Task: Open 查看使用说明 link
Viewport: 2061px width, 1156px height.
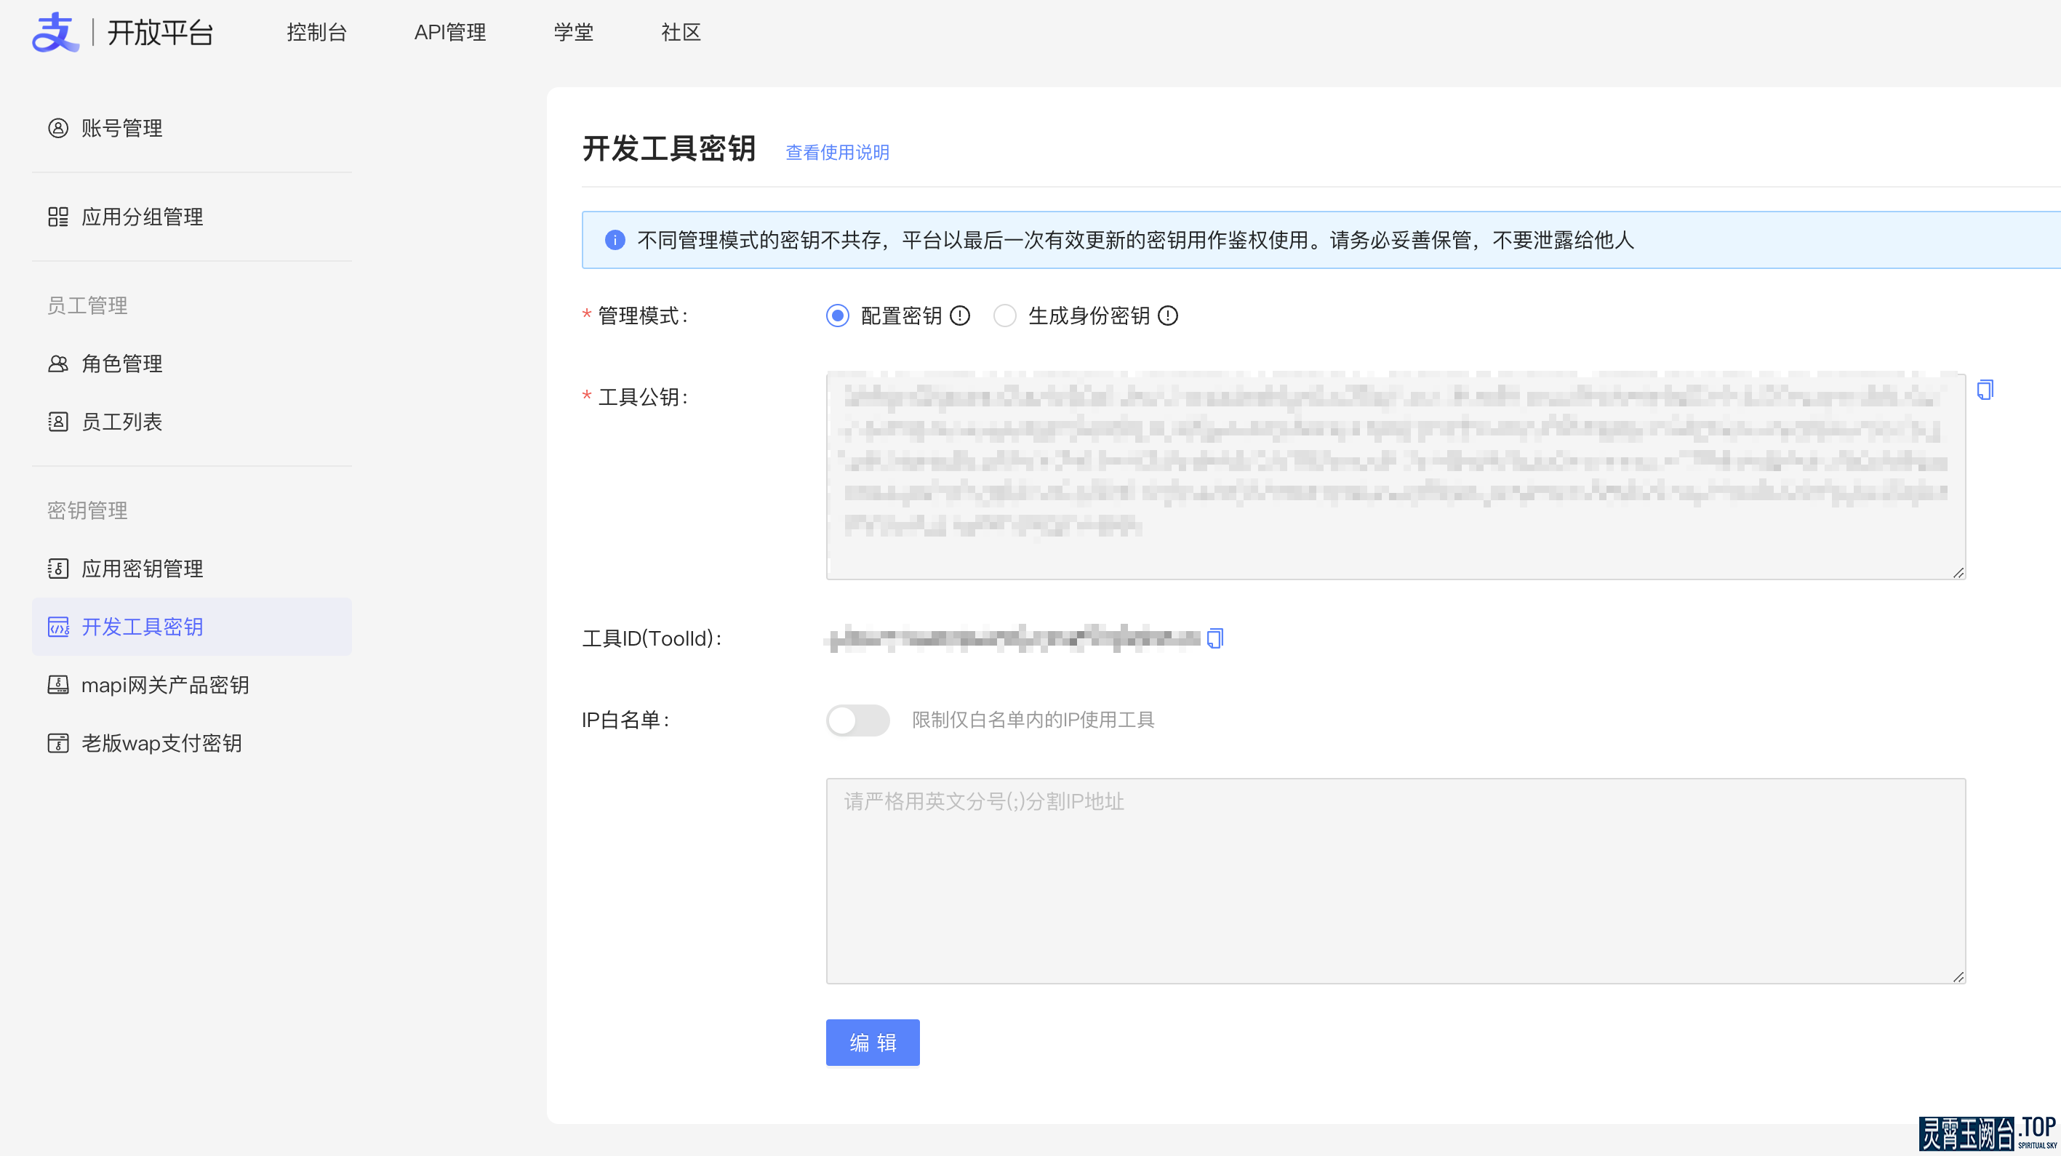Action: (837, 152)
